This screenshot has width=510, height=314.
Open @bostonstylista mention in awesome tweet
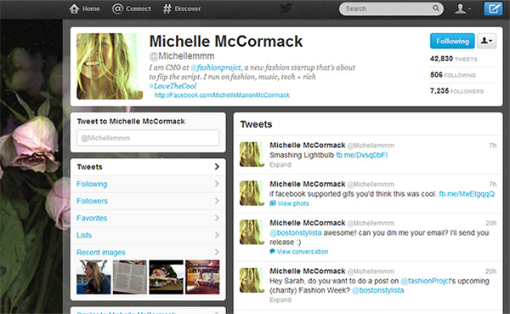point(296,232)
